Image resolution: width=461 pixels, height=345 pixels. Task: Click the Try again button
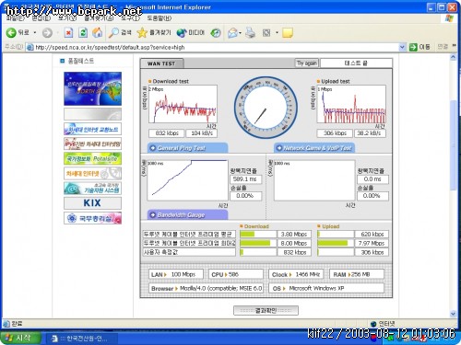pos(307,63)
